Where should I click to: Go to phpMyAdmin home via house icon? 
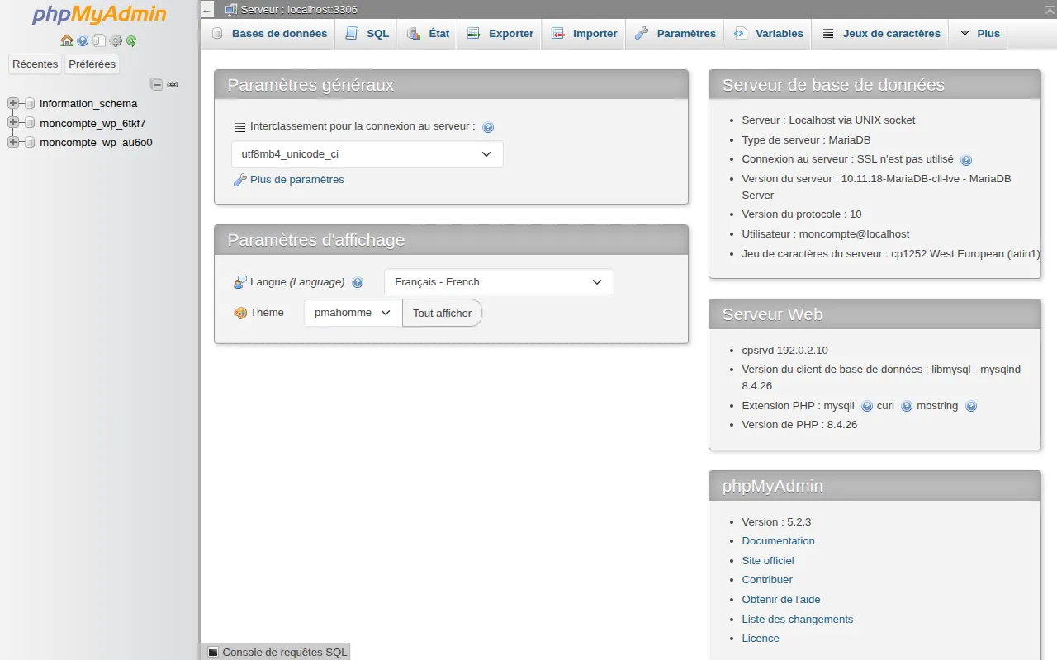[x=67, y=40]
